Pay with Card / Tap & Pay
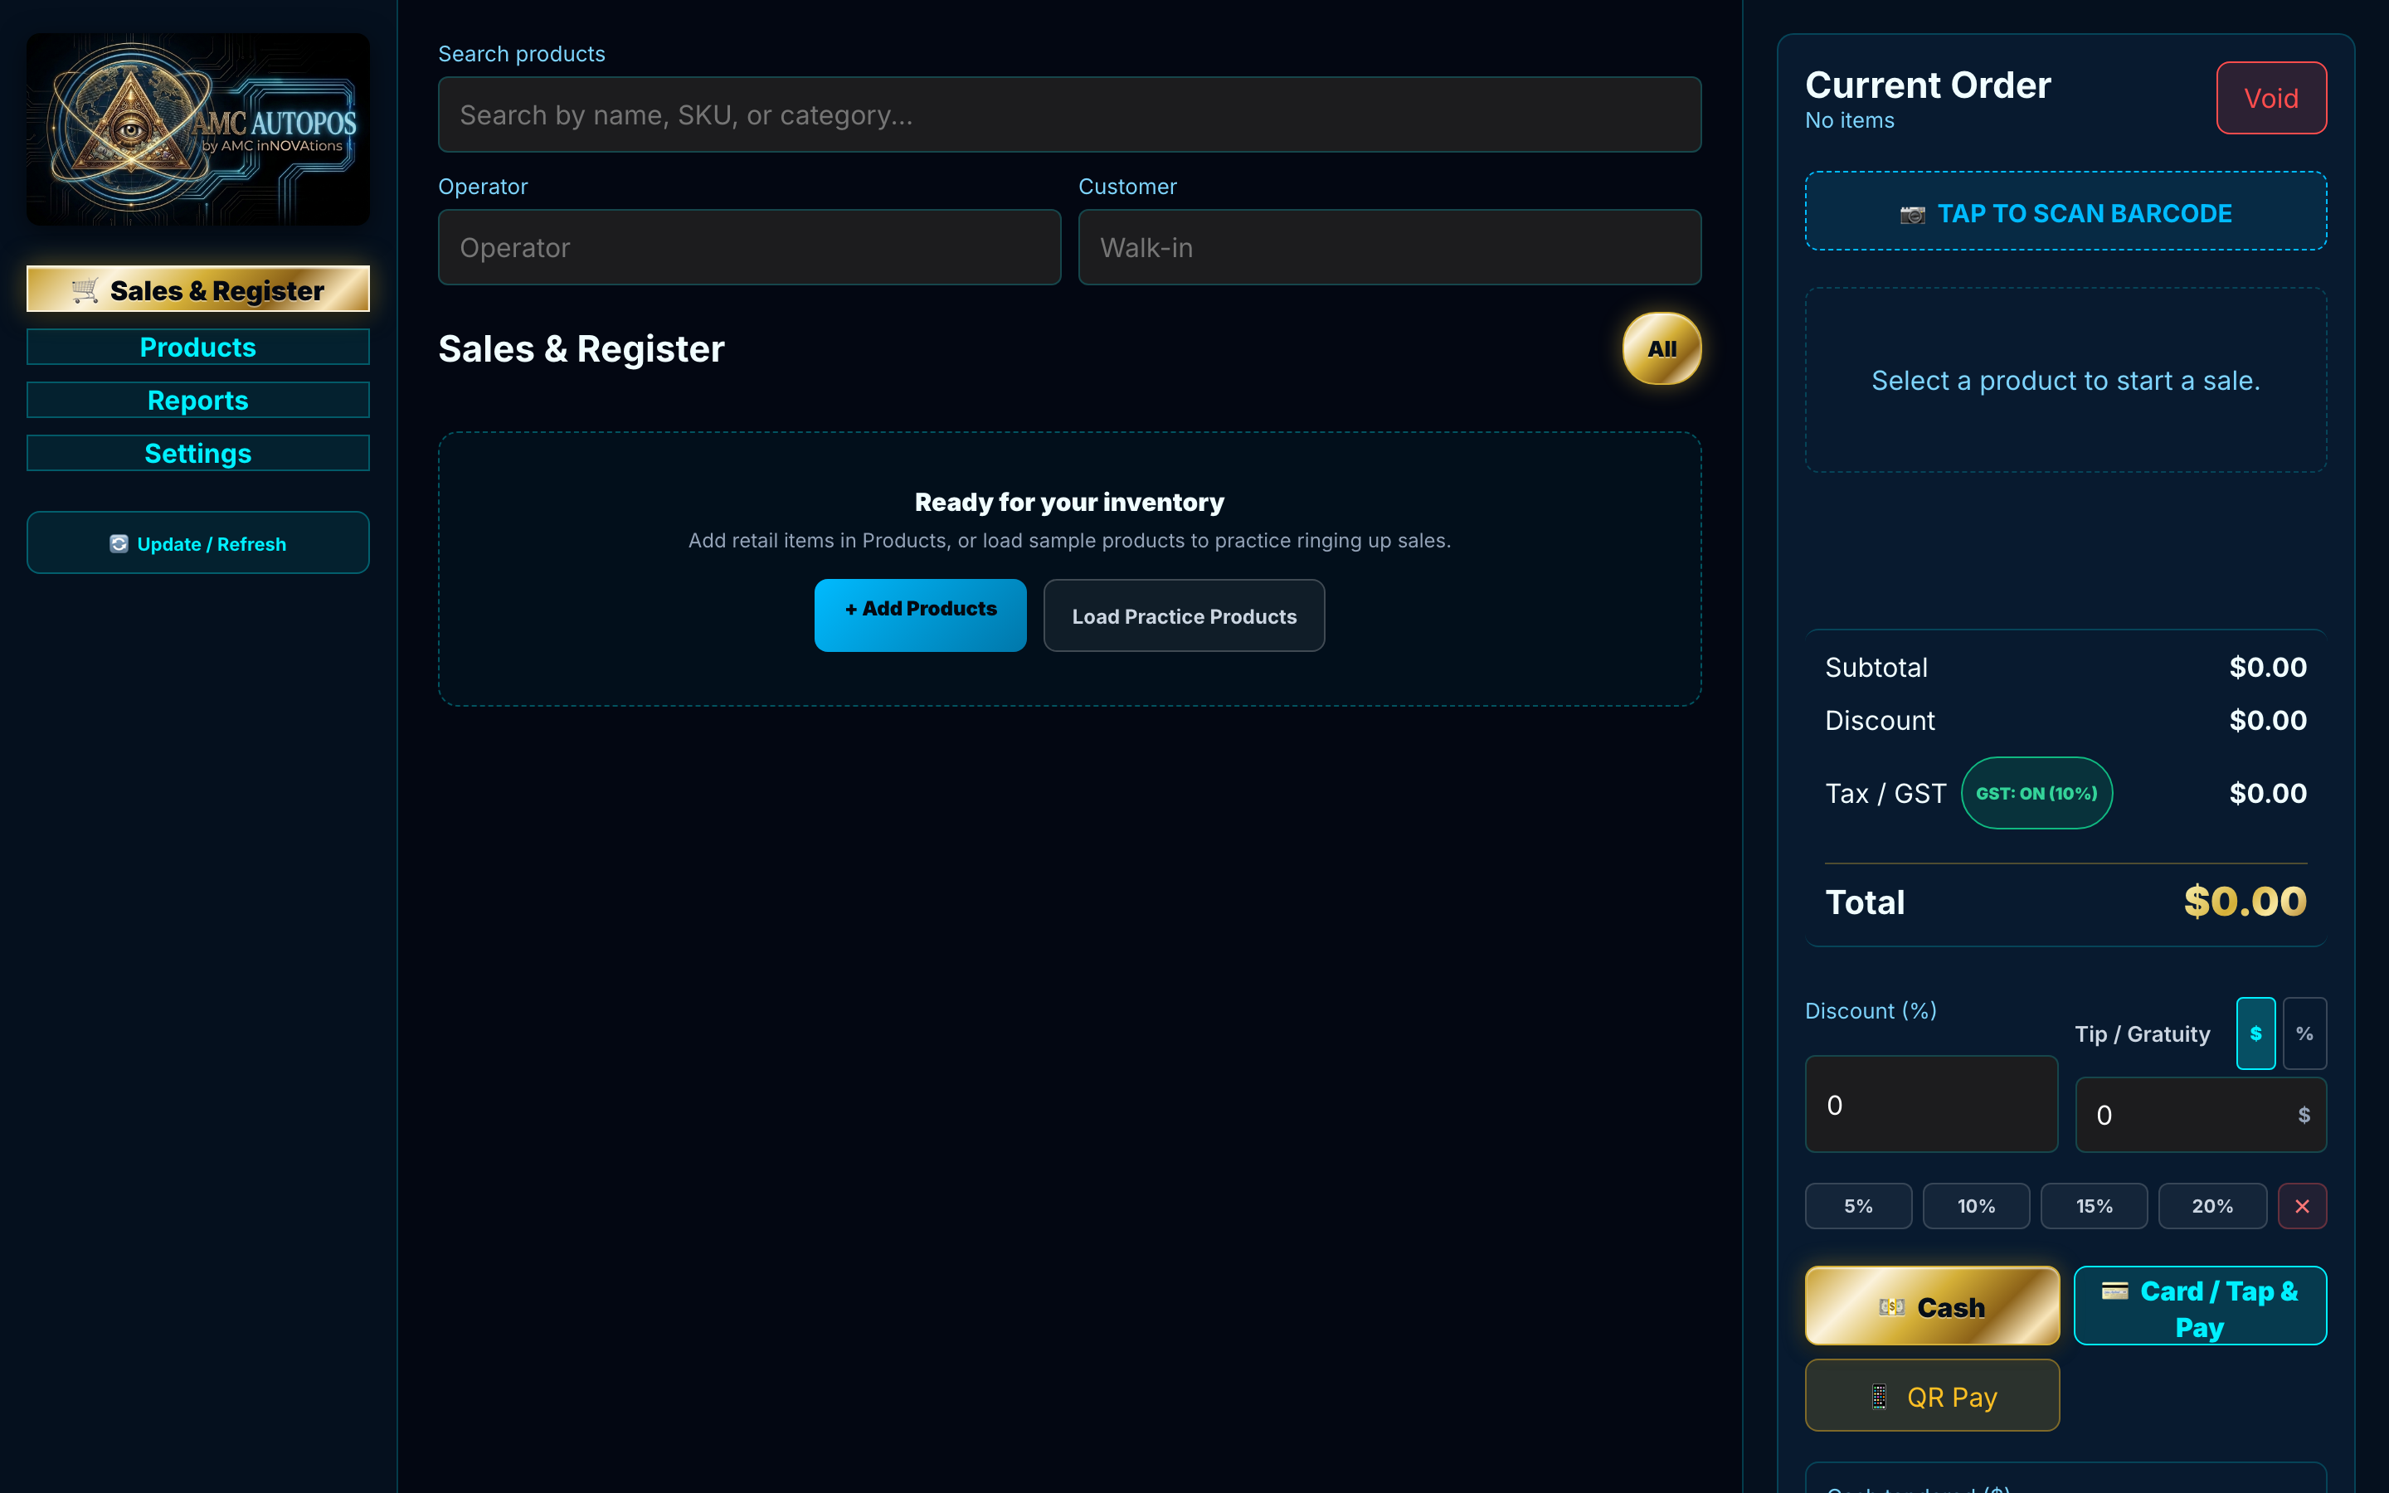The image size is (2389, 1493). pos(2200,1306)
